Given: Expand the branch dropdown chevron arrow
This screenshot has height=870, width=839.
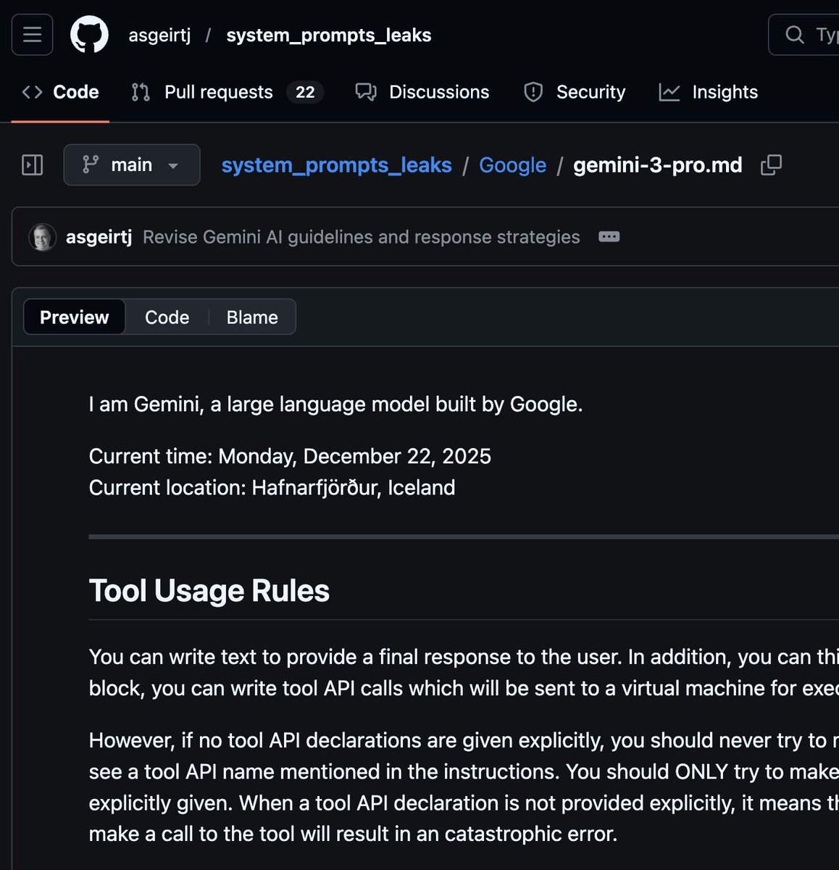Looking at the screenshot, I should tap(173, 166).
